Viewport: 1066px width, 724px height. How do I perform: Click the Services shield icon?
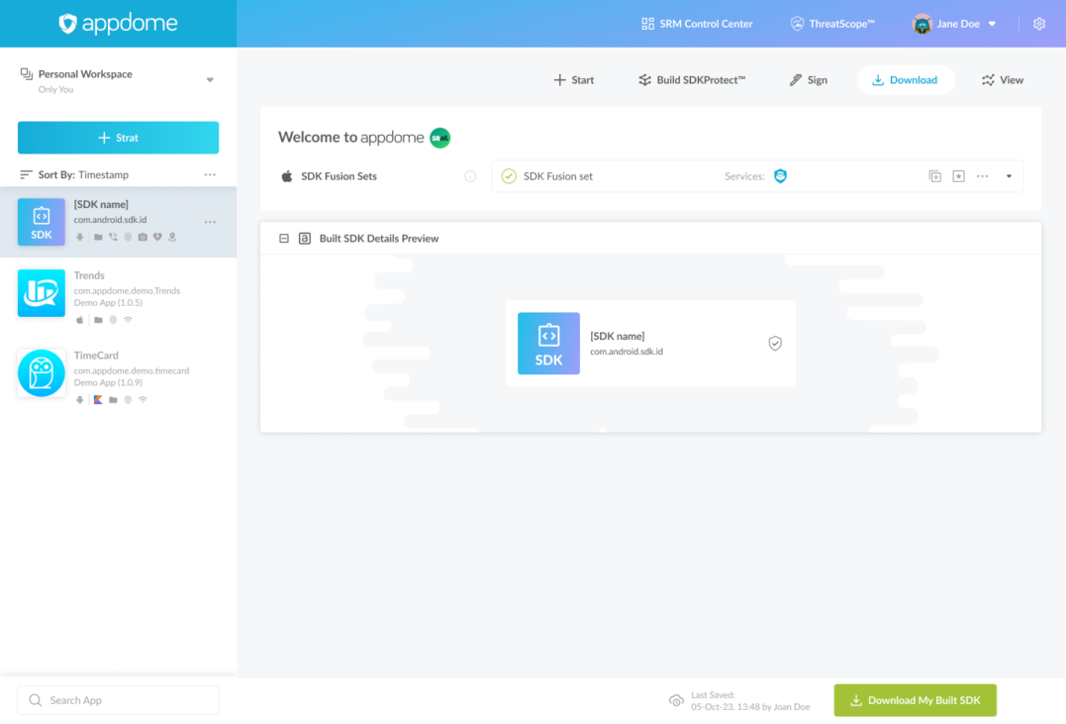point(780,176)
